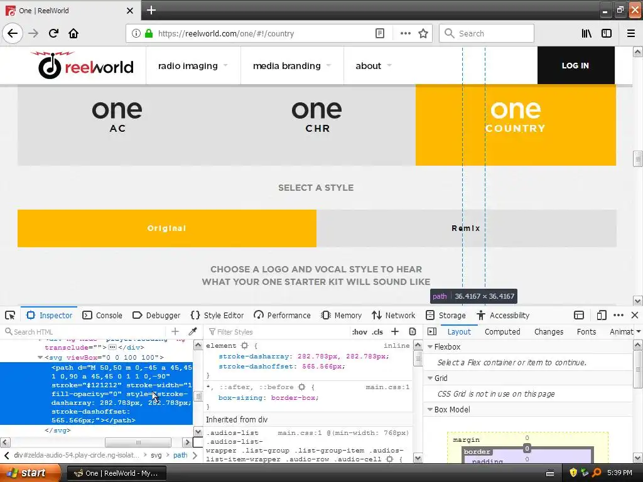Enable Responsive Design Mode icon

point(601,315)
